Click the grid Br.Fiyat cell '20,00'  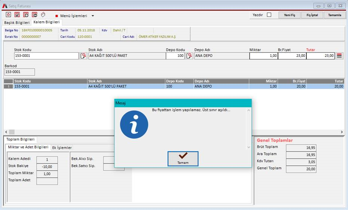(292, 86)
